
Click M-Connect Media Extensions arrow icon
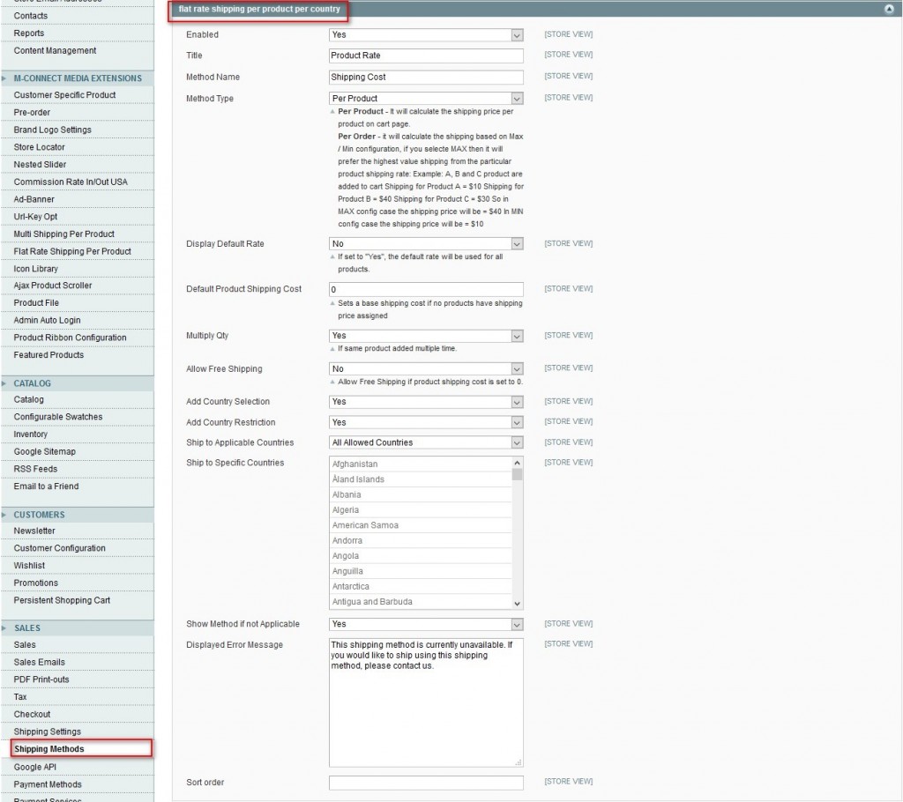(x=5, y=78)
